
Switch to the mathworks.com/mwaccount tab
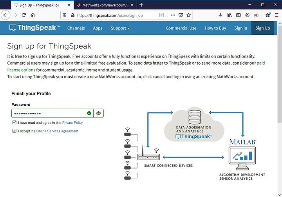[105, 5]
